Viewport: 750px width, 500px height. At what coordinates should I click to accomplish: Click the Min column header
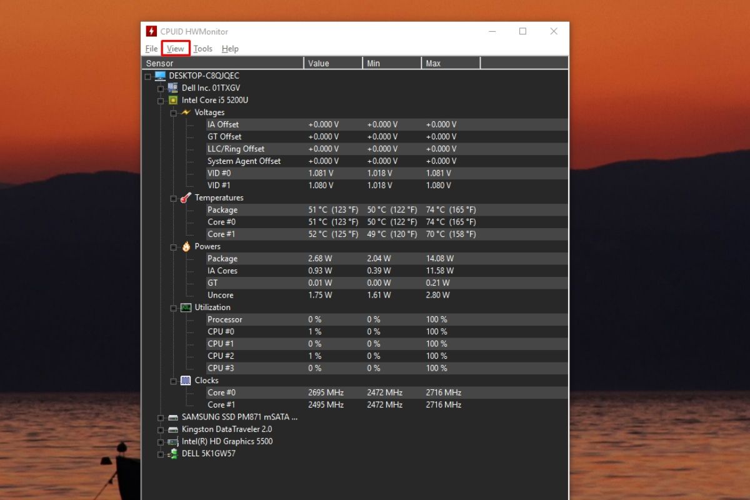tap(392, 63)
